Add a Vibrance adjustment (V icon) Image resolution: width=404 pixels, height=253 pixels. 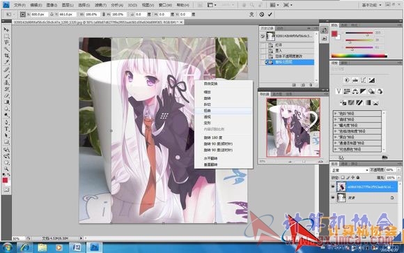point(339,91)
